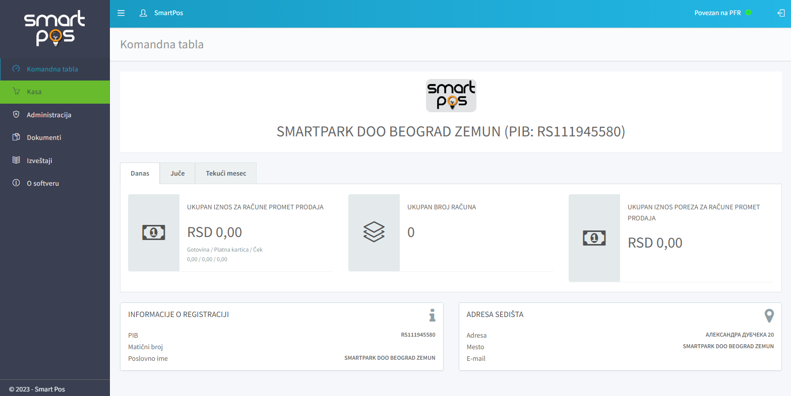Click the map pin icon in Adresa sedišta
791x396 pixels.
point(769,315)
